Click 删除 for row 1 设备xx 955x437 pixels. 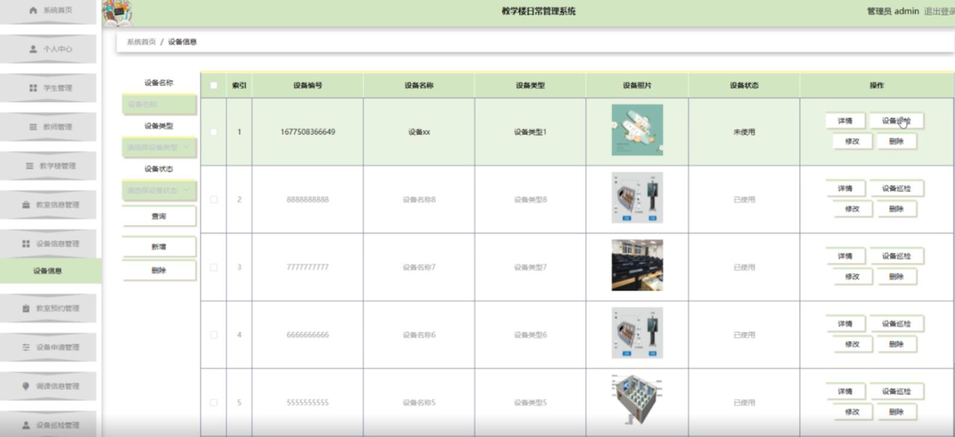(896, 141)
